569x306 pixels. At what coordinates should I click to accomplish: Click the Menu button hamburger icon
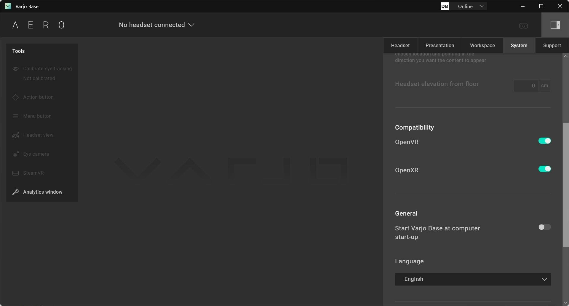click(x=15, y=116)
